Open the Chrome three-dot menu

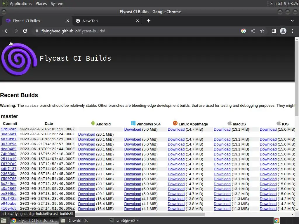[293, 31]
